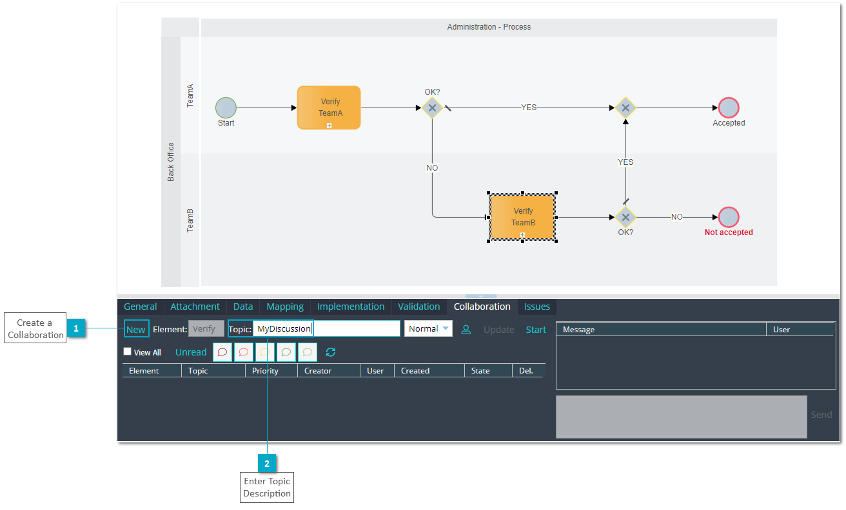
Task: Click the Update button
Action: pyautogui.click(x=499, y=330)
